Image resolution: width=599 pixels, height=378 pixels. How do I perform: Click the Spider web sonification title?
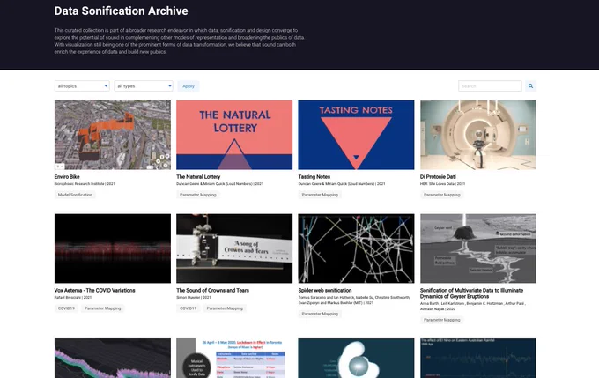(x=325, y=291)
